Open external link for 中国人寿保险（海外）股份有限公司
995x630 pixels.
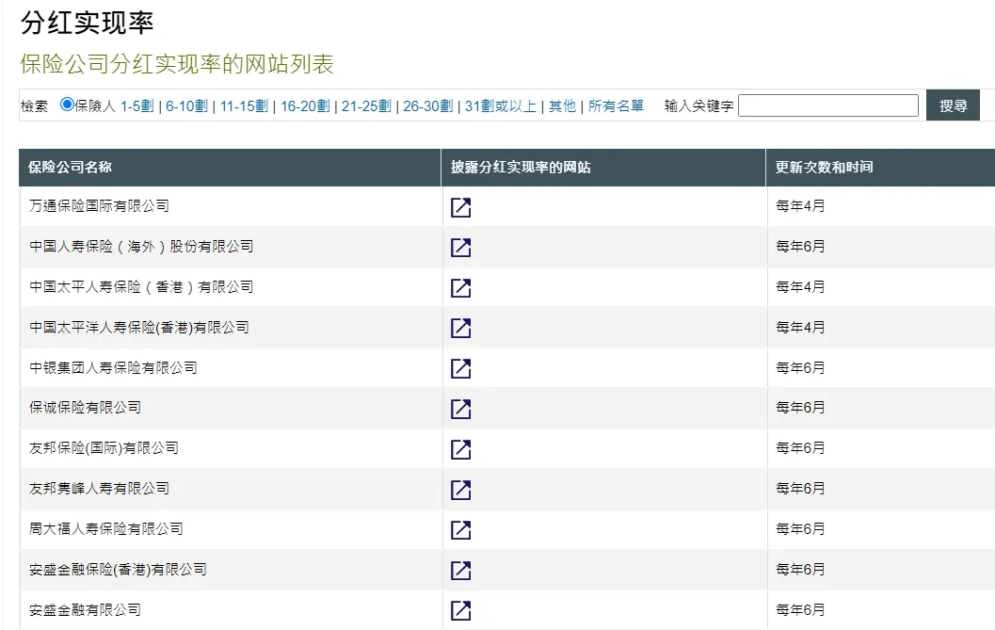[x=460, y=248]
